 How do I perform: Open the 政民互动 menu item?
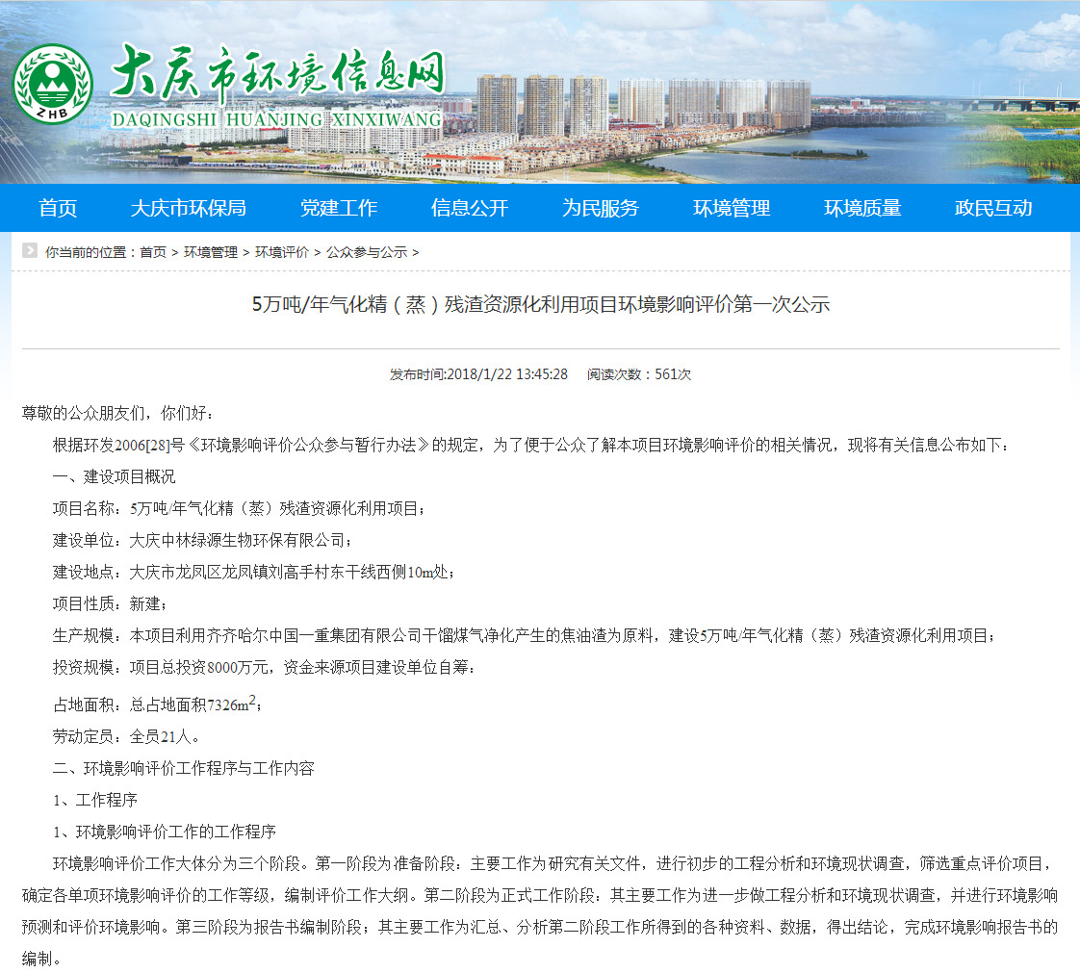click(993, 208)
